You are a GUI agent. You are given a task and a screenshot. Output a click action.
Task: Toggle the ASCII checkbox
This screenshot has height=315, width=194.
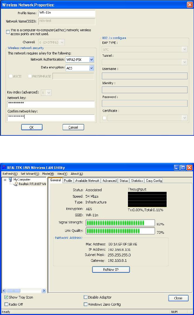10,76
